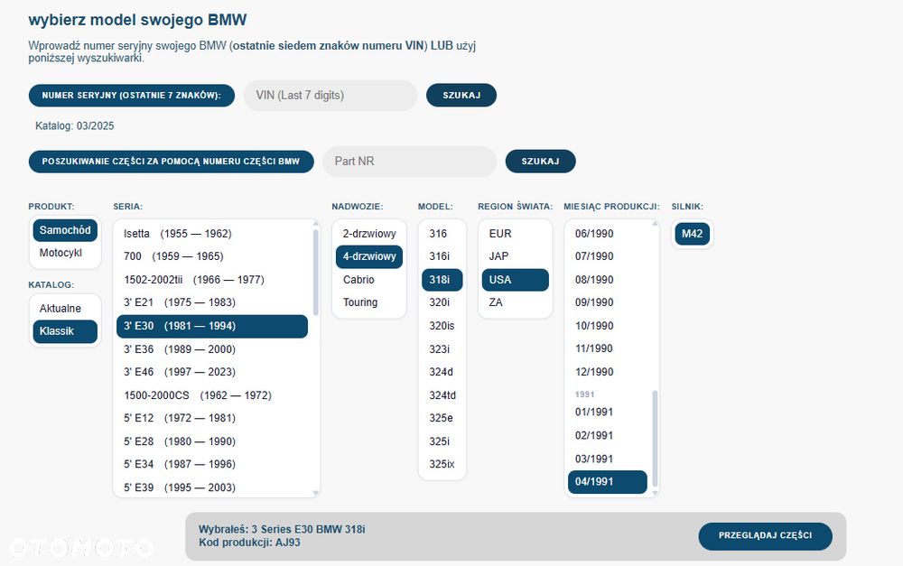Choose 5' E28 (1980 — 1990) series
Viewport: 903px width, 566px height.
click(212, 441)
